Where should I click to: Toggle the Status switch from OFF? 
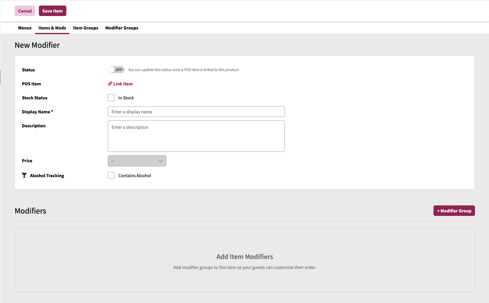tap(116, 70)
